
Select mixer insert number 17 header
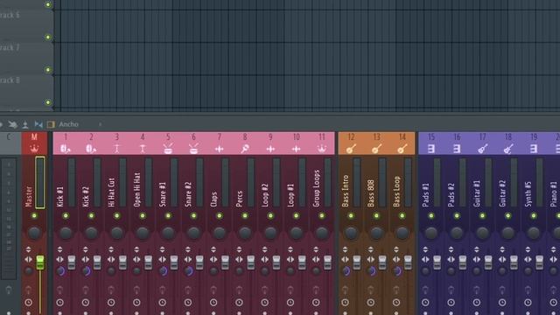click(x=482, y=143)
